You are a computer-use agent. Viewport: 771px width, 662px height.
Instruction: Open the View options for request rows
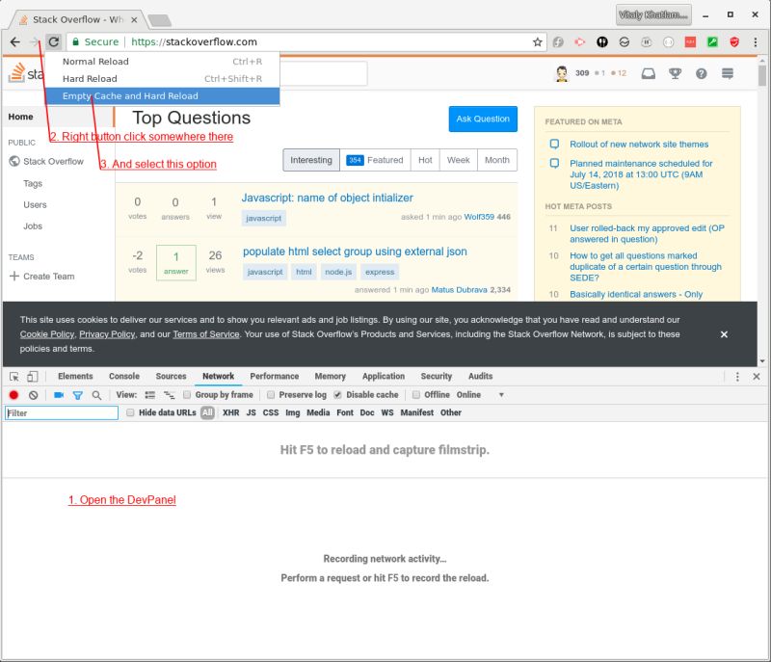(147, 394)
